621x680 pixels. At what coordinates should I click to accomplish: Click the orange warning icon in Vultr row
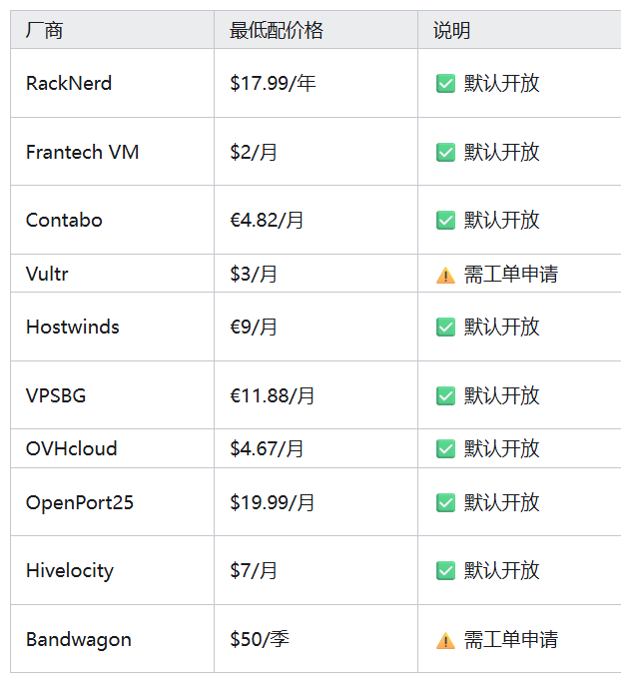click(445, 275)
